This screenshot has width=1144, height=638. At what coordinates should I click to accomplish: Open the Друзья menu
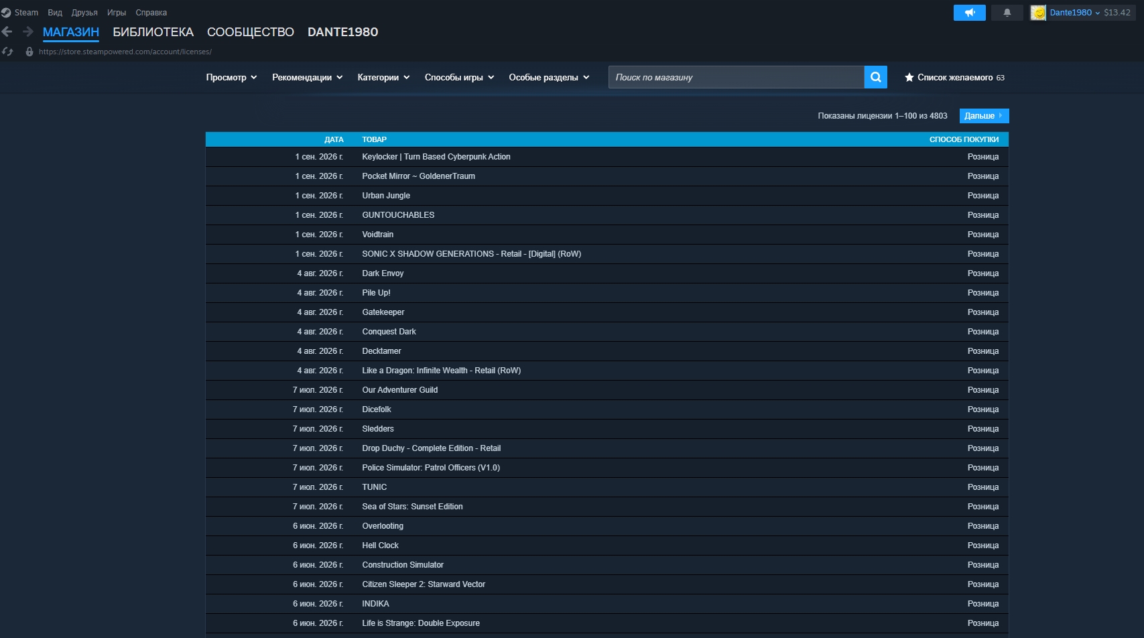point(84,13)
